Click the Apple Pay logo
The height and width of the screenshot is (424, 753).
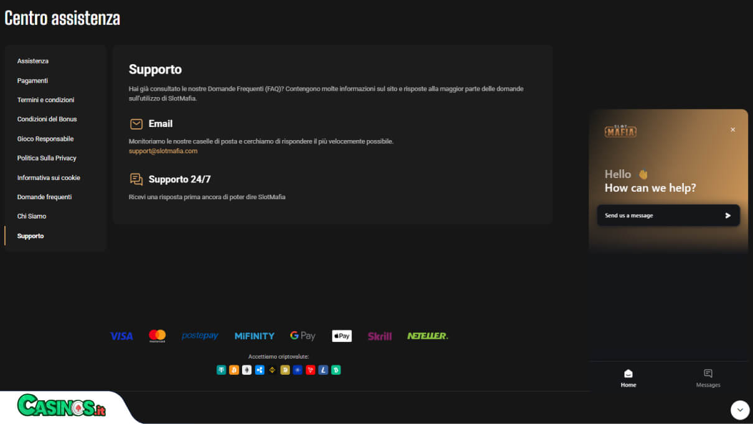pos(342,336)
